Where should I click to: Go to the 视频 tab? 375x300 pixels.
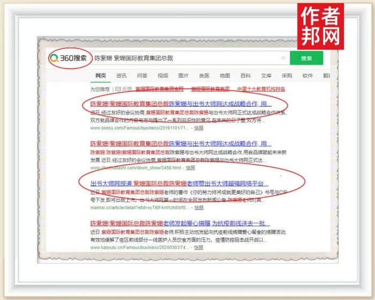[x=163, y=76]
